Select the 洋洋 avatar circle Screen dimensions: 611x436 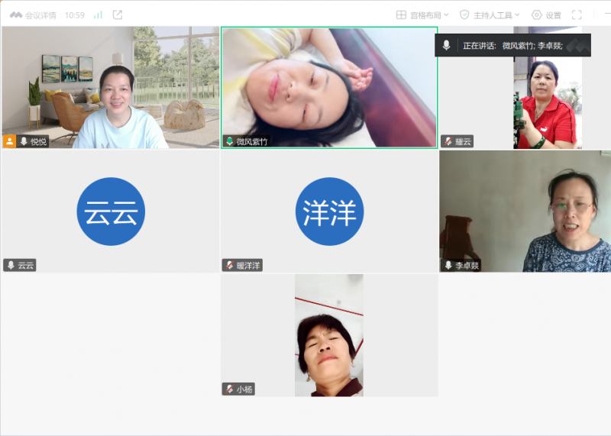click(329, 212)
